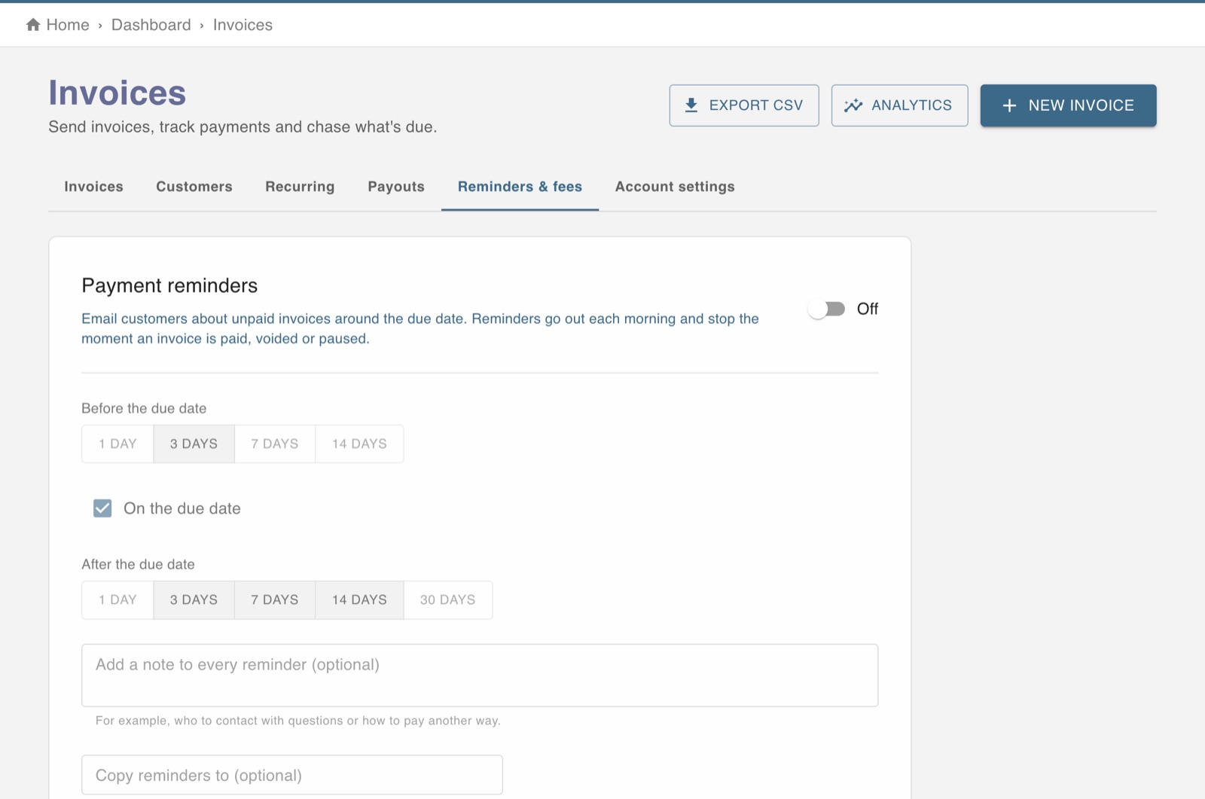
Task: Toggle the Payment reminders switch on
Action: pos(827,309)
